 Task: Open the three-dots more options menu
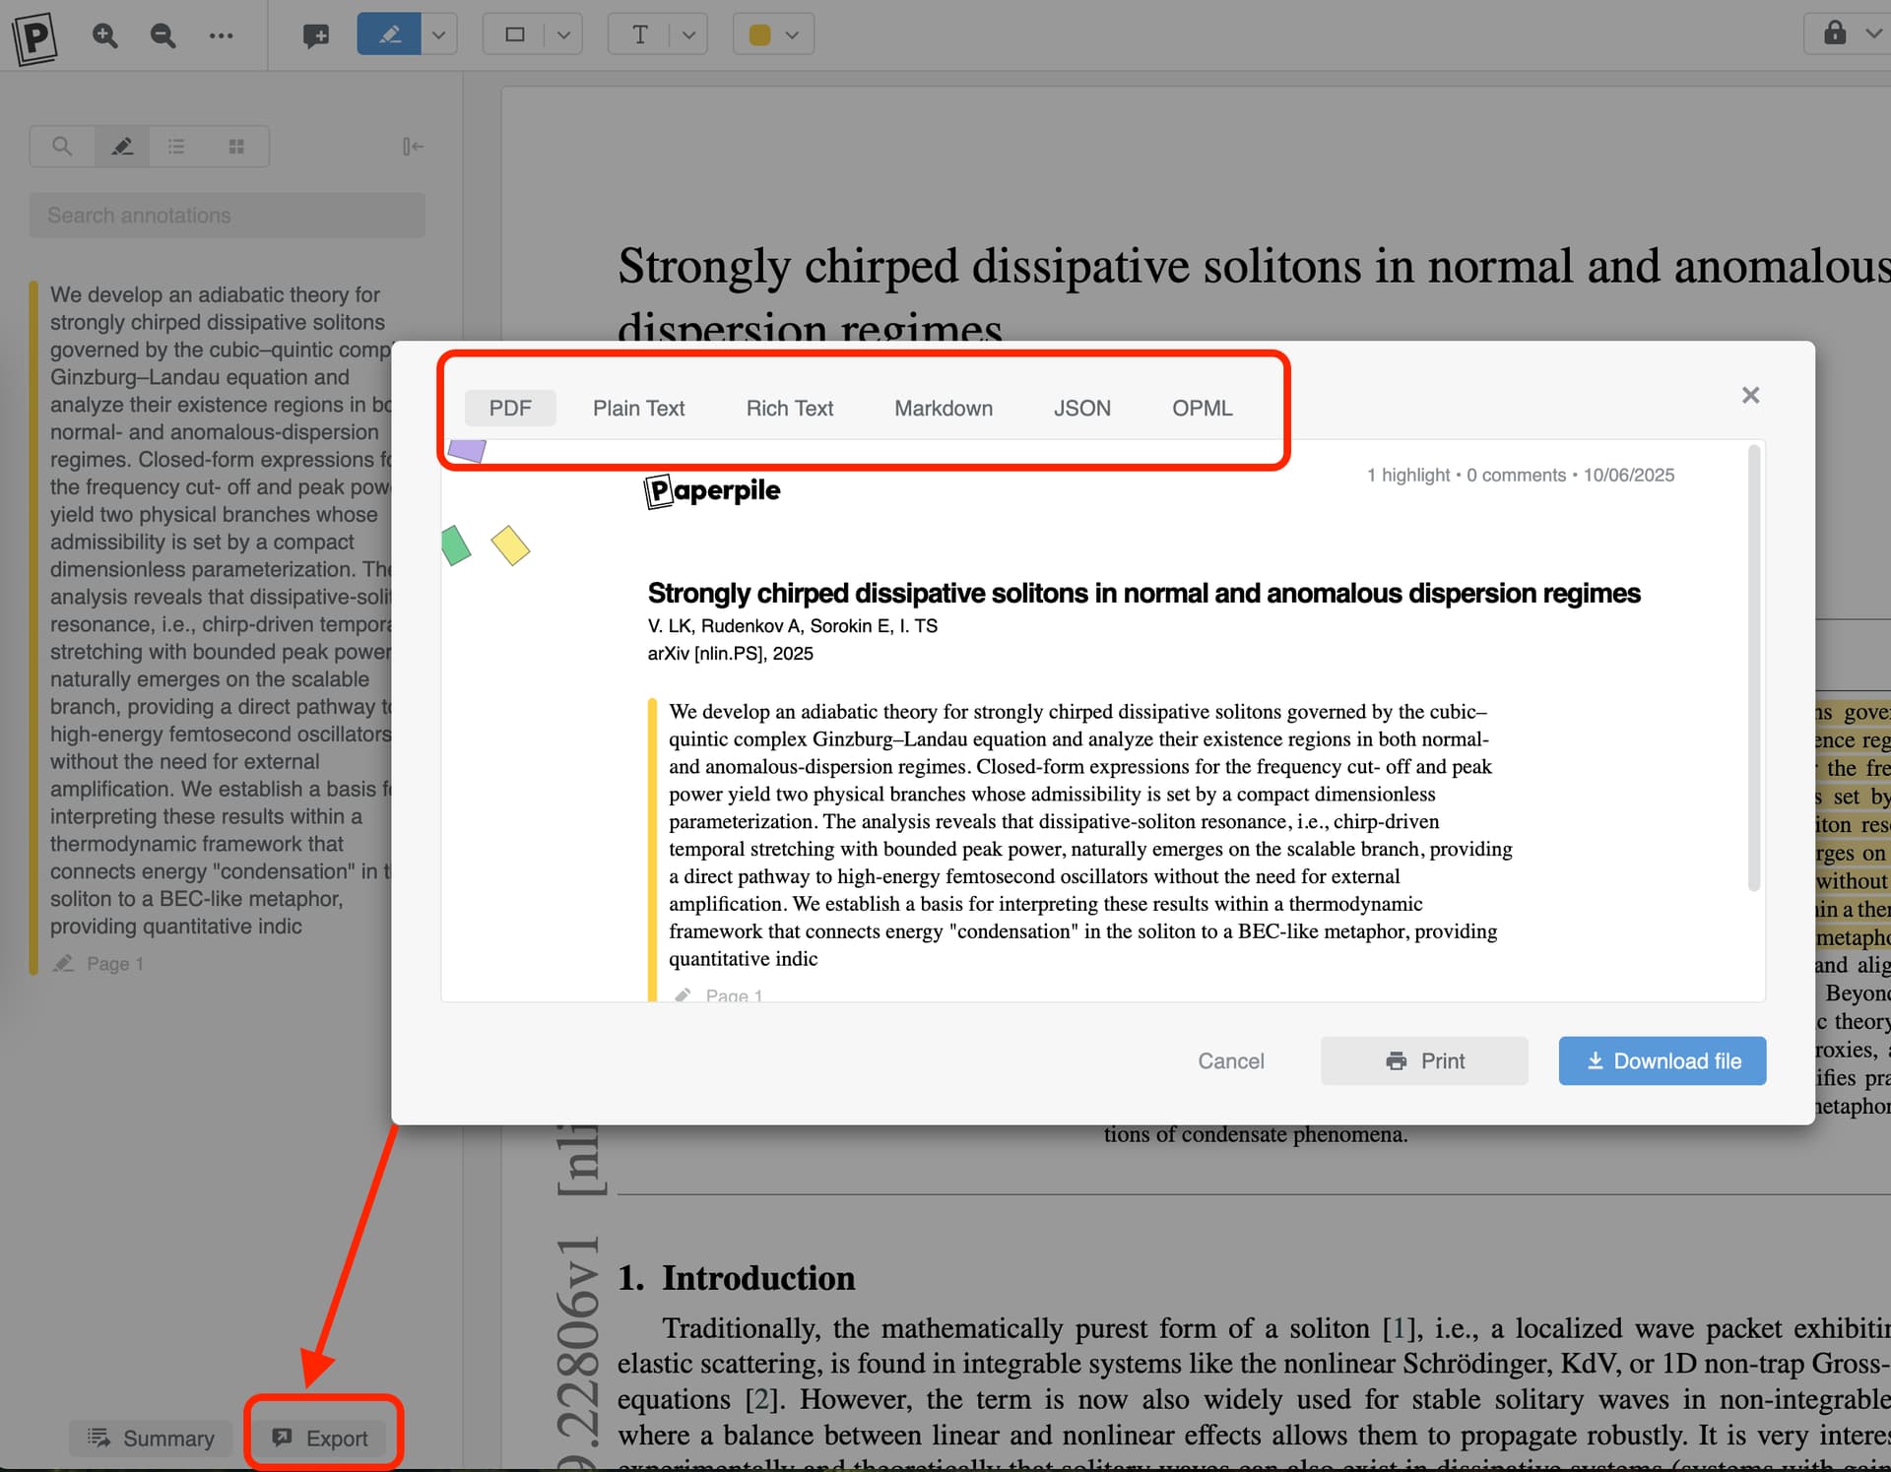221,35
